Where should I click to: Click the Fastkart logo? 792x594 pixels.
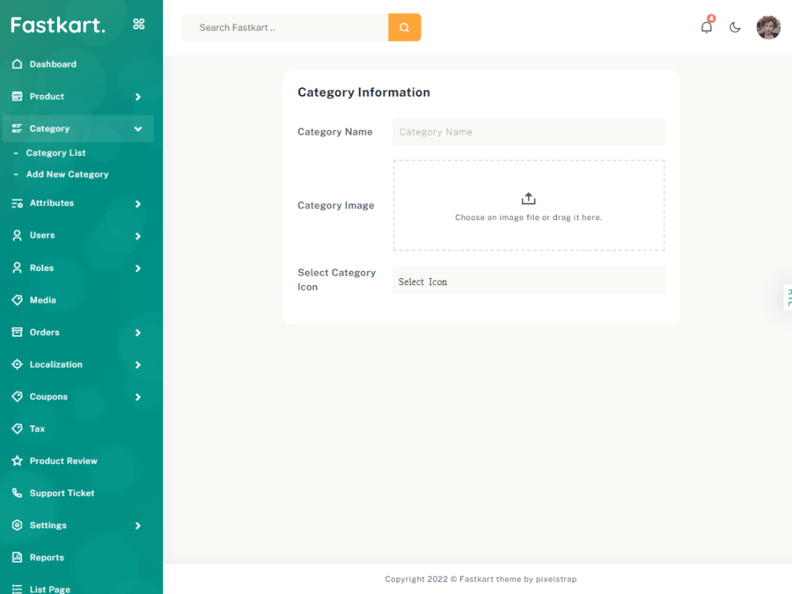pos(58,25)
